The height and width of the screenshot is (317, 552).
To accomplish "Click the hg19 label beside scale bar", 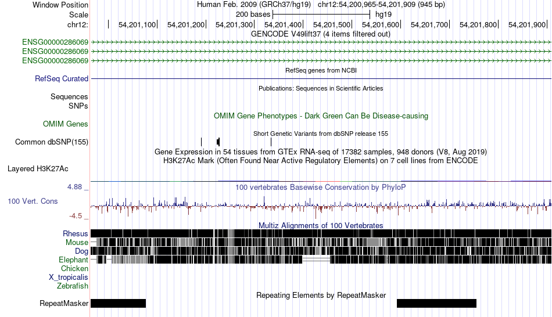I will [x=383, y=15].
